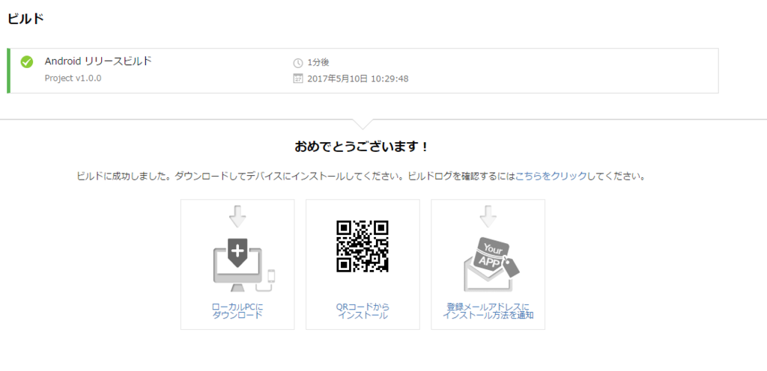
Task: Choose ローカルPCにダウンロード link
Action: (x=237, y=311)
